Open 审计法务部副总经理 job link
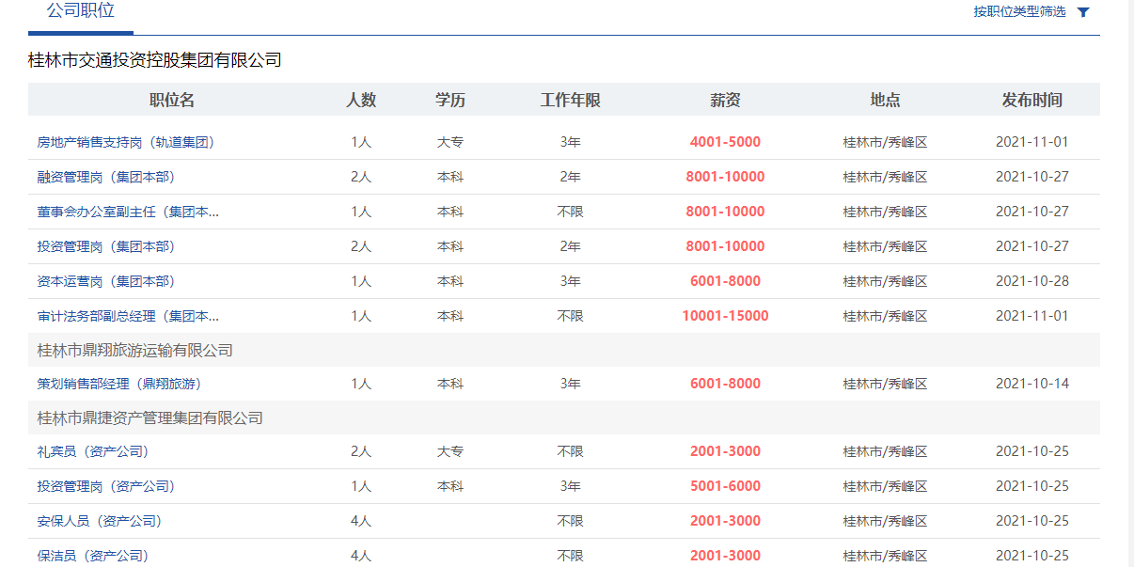1134x567 pixels. pos(129,316)
